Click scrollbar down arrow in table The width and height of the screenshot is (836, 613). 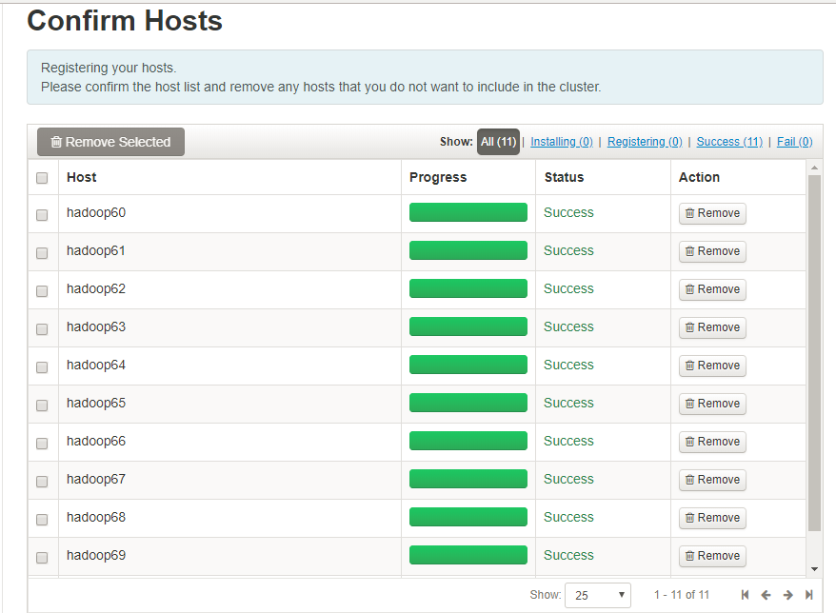click(814, 569)
